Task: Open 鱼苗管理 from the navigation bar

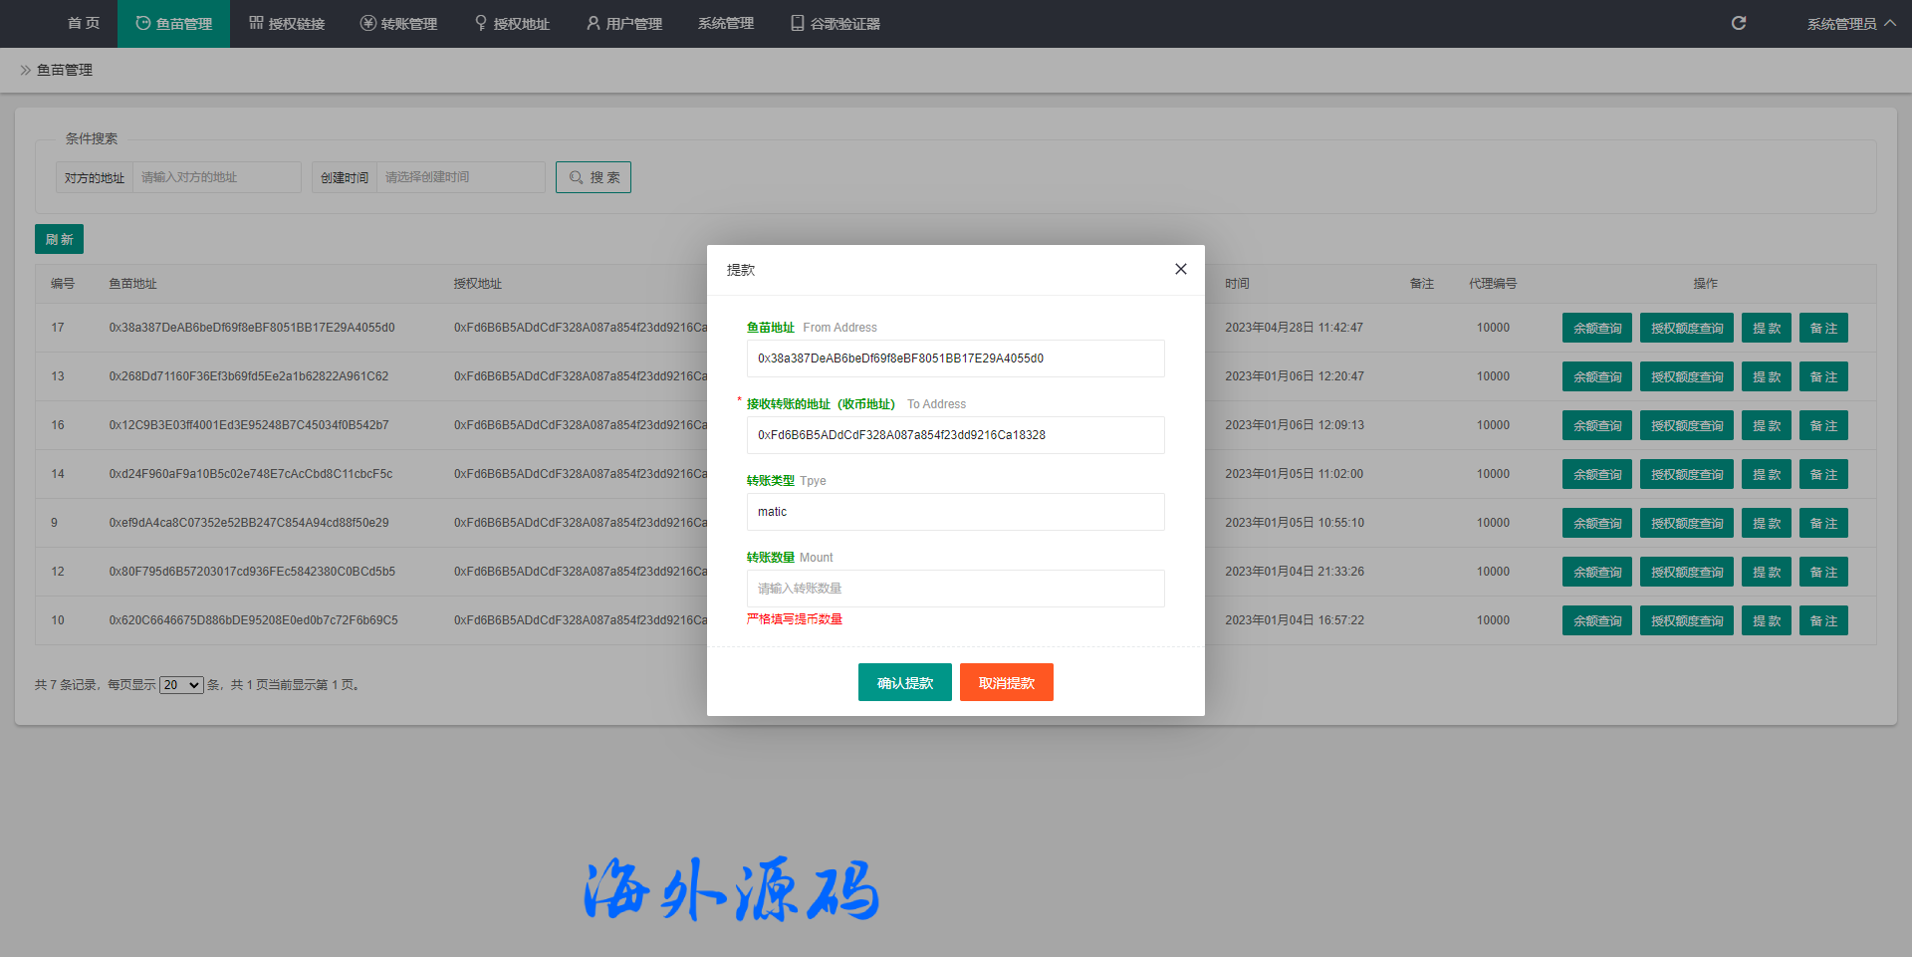Action: pyautogui.click(x=173, y=24)
